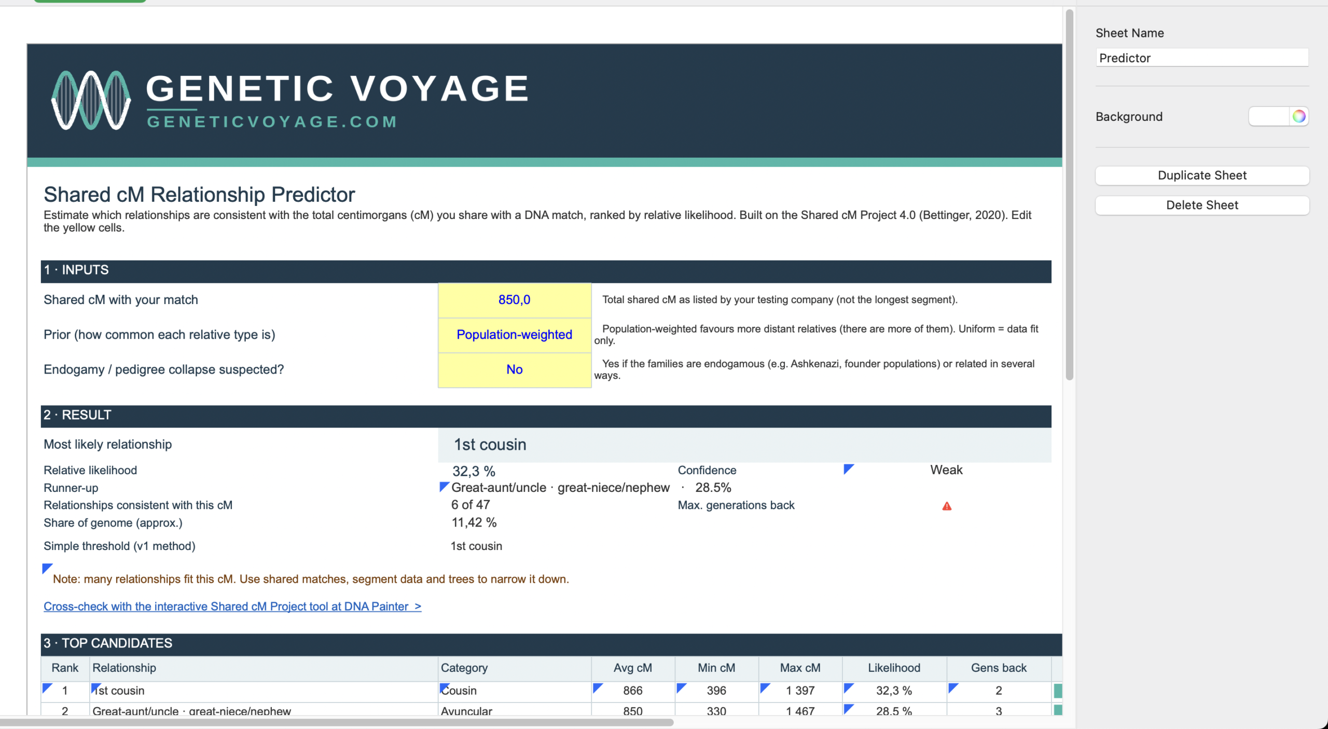Select the 'Weak' confidence value
This screenshot has height=729, width=1328.
946,470
